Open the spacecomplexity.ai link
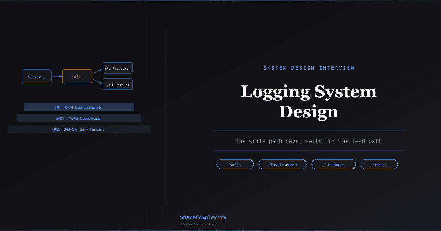The height and width of the screenshot is (231, 441). tap(200, 224)
